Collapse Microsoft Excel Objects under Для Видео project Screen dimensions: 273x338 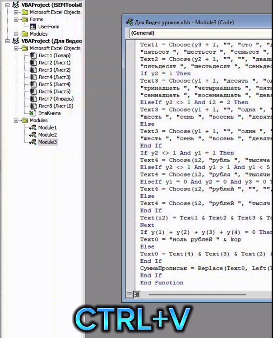tap(16, 48)
